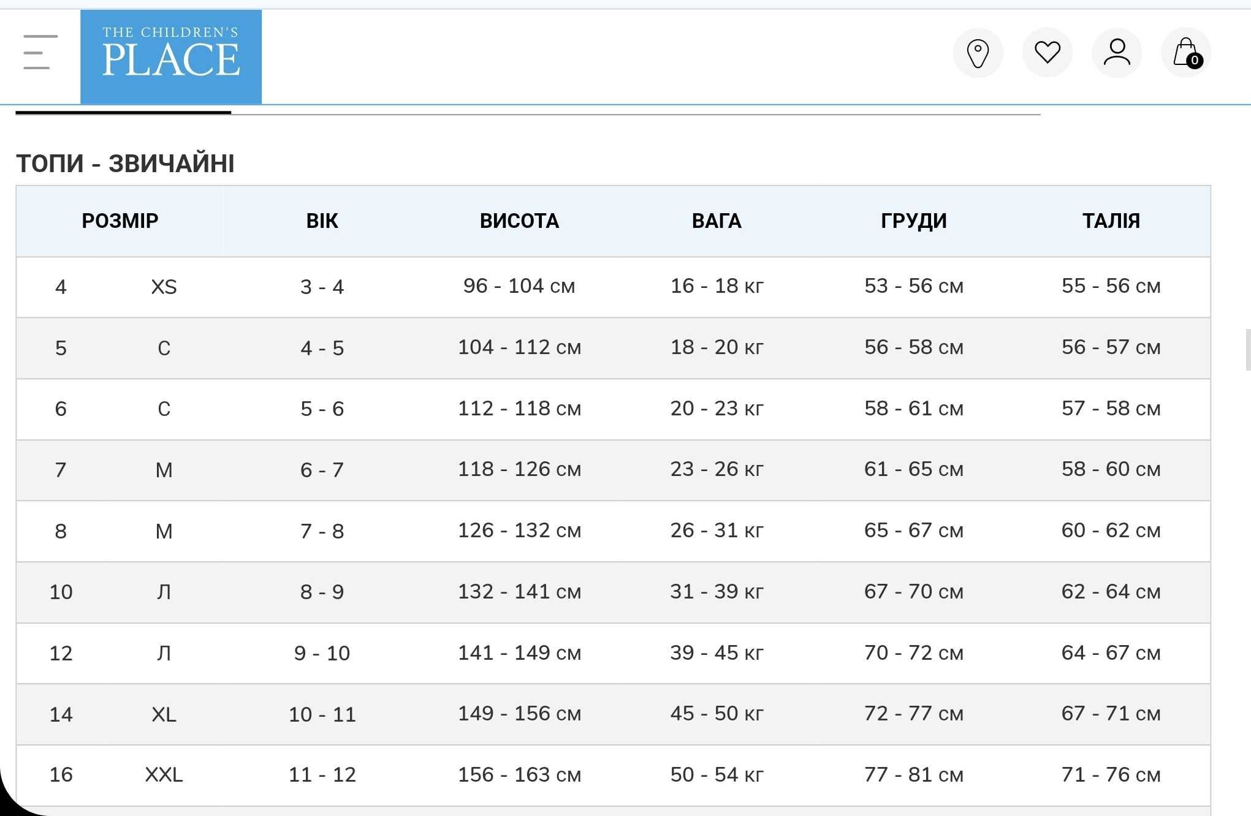Click the 57 - 58 см waist cell

(1111, 408)
